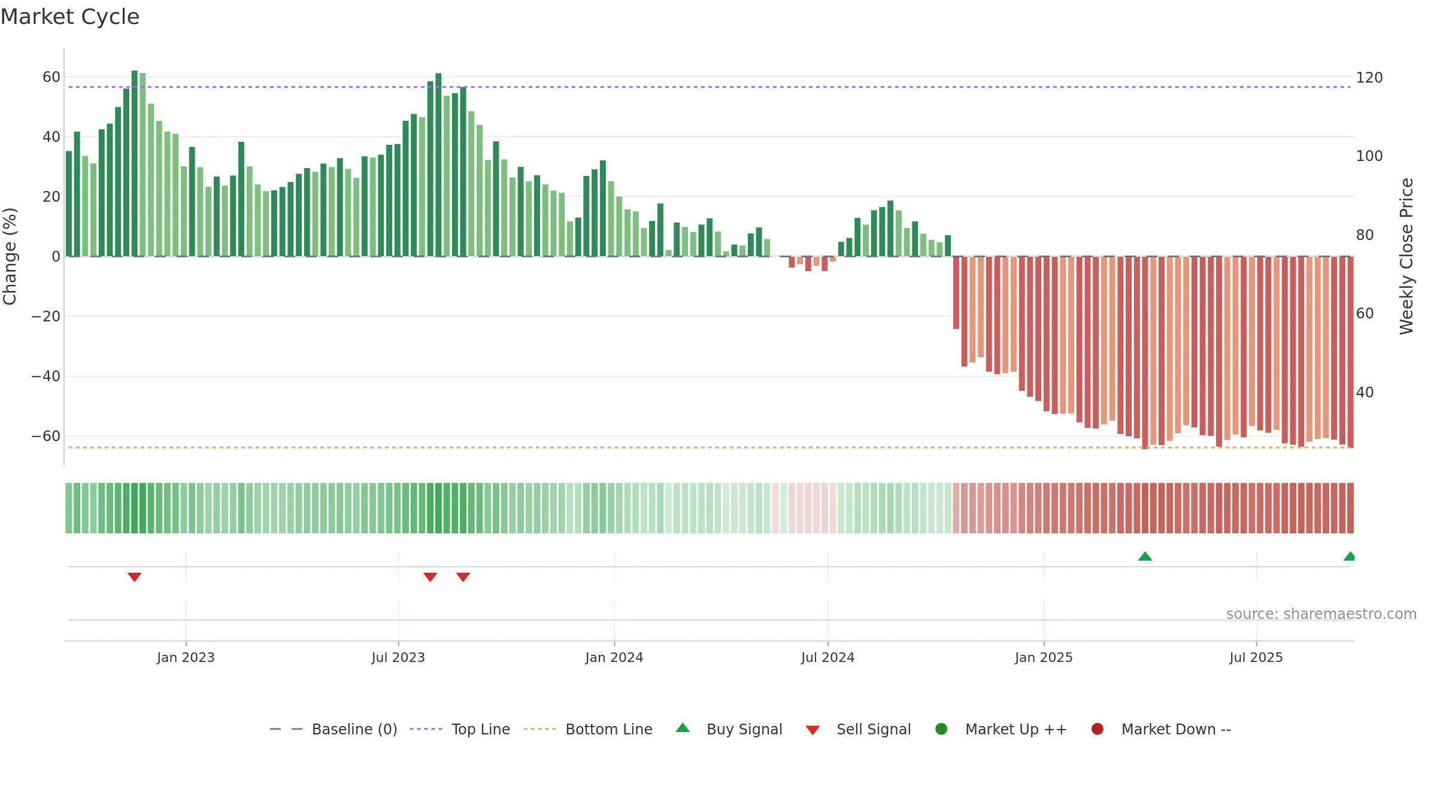Screen dimensions: 1437x808
Task: Click the purple dotted Top Line
Action: click(x=710, y=87)
